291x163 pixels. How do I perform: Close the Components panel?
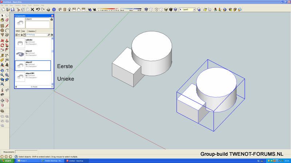[52, 16]
